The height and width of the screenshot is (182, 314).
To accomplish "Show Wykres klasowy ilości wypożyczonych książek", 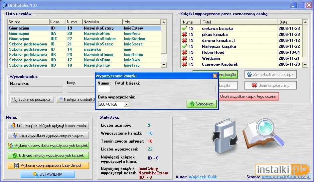I will tap(48, 146).
